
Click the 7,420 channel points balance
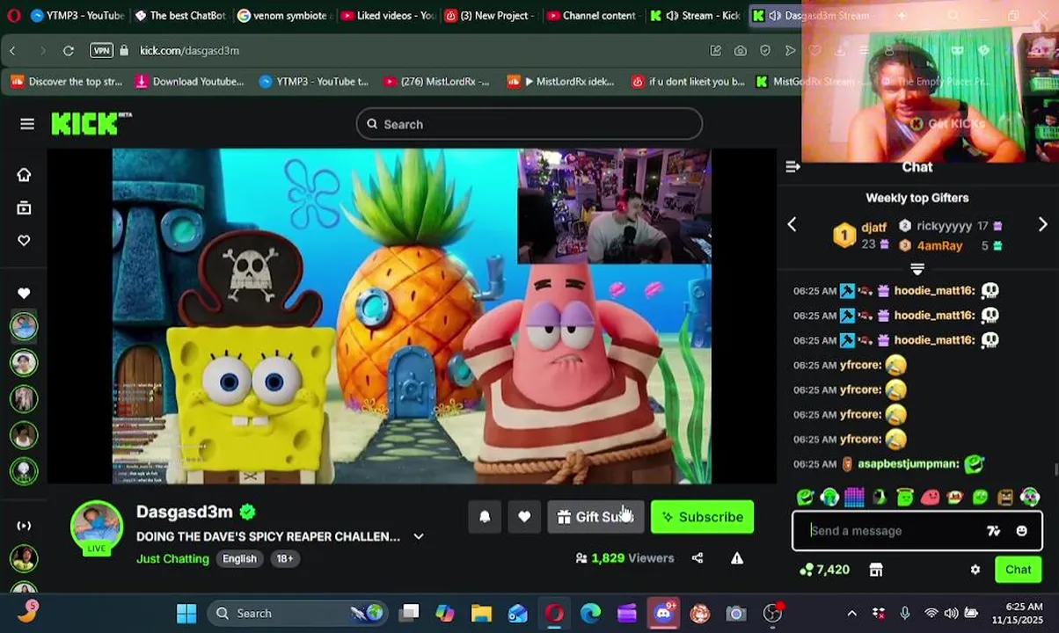click(824, 570)
